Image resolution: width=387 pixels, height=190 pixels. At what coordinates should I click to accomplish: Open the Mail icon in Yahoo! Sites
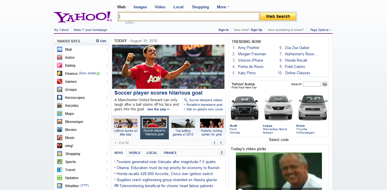coord(60,49)
